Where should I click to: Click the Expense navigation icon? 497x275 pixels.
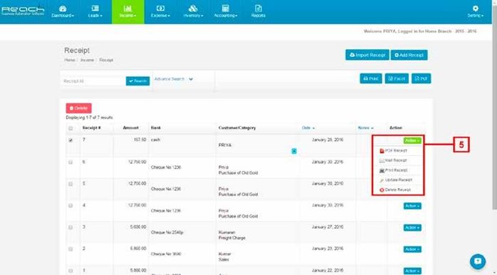pyautogui.click(x=160, y=9)
